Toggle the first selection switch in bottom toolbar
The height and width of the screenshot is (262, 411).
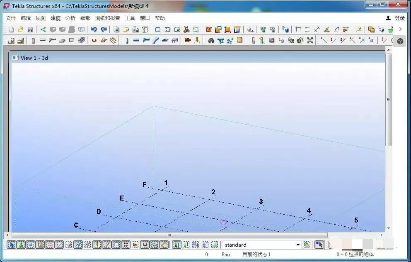[x=12, y=245]
